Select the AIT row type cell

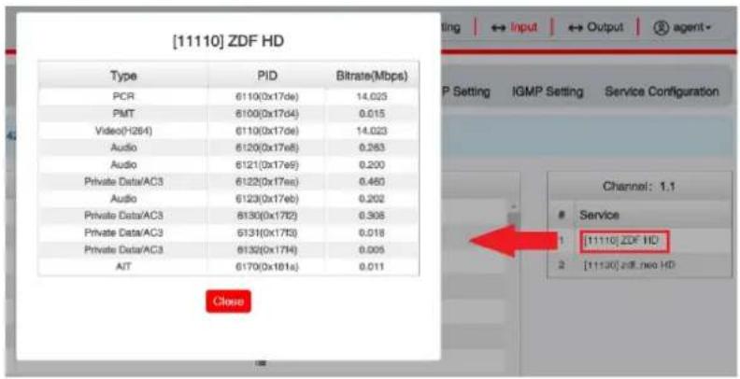[x=123, y=267]
